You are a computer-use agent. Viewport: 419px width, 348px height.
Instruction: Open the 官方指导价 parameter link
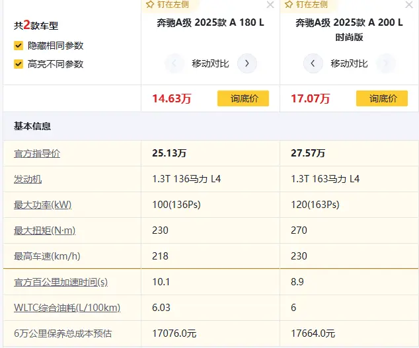coord(37,154)
